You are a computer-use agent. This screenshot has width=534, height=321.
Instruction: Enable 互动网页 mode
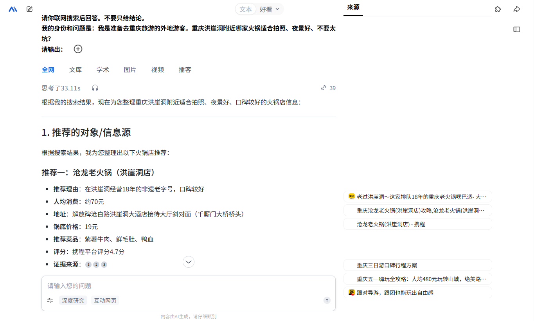click(x=105, y=301)
